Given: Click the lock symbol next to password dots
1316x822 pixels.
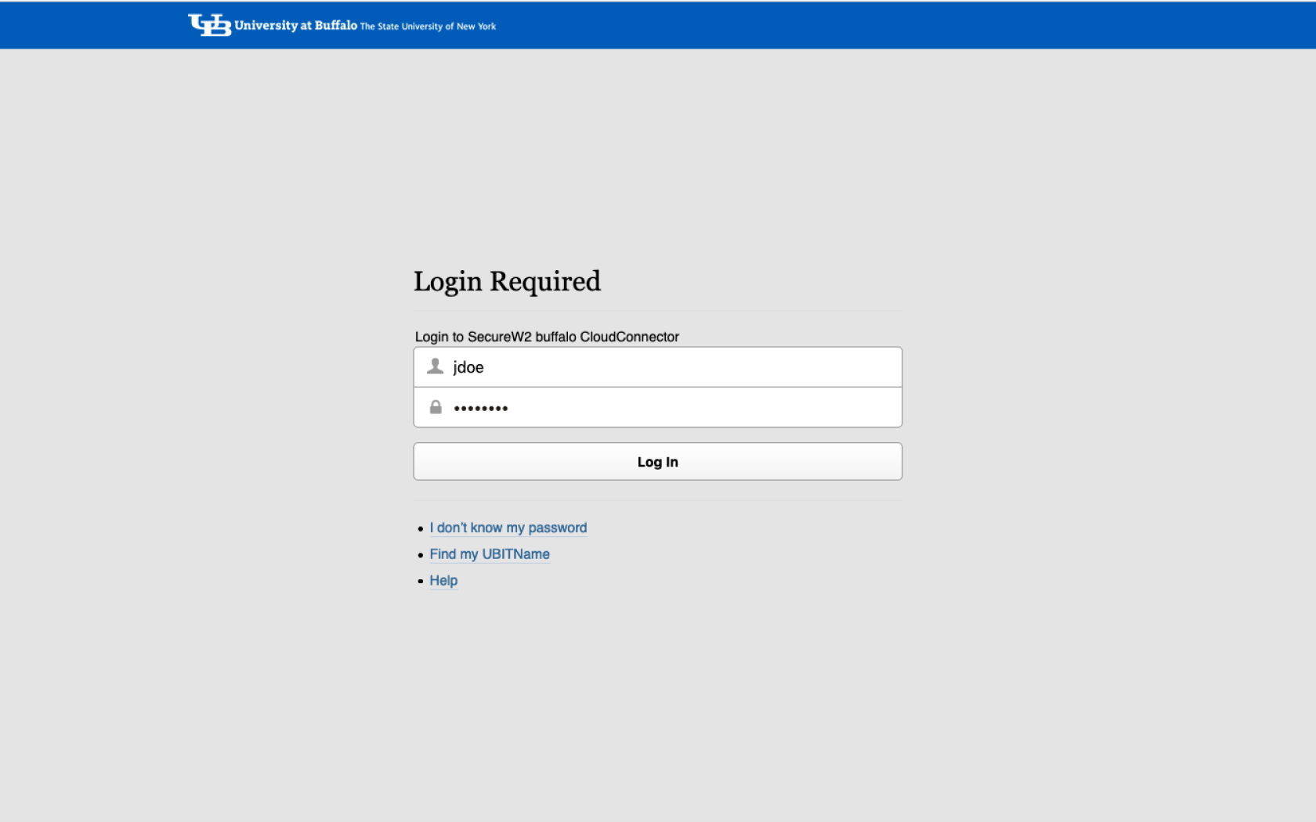Looking at the screenshot, I should pyautogui.click(x=436, y=406).
